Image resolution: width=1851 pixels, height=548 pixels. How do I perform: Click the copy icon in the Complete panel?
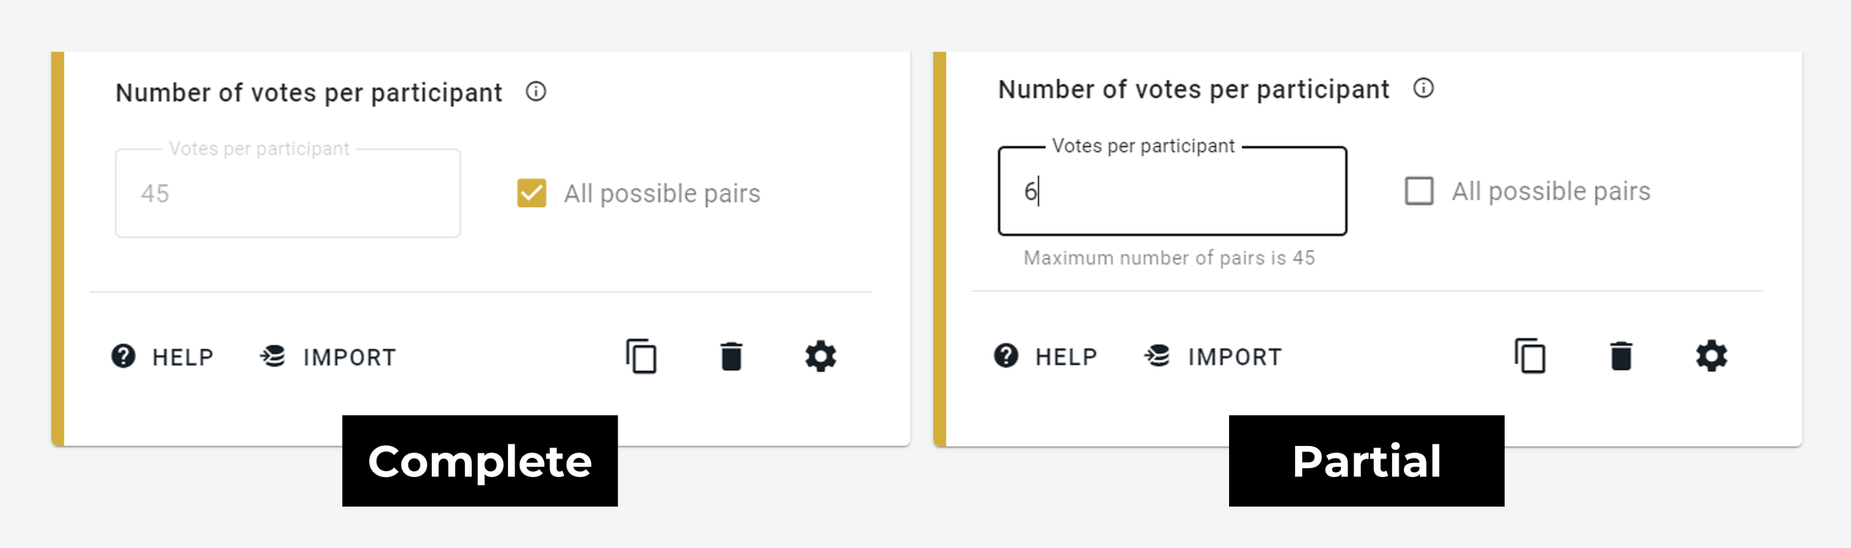click(x=641, y=356)
